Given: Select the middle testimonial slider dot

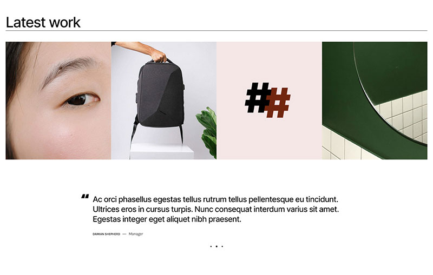Looking at the screenshot, I should tap(216, 246).
